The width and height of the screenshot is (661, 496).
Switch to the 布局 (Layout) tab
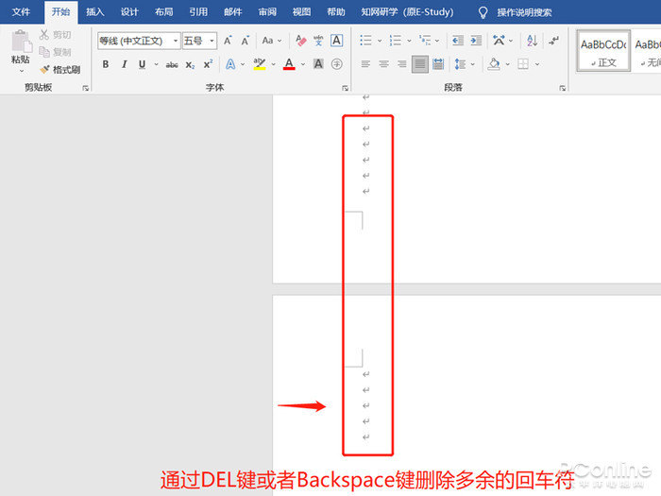163,12
